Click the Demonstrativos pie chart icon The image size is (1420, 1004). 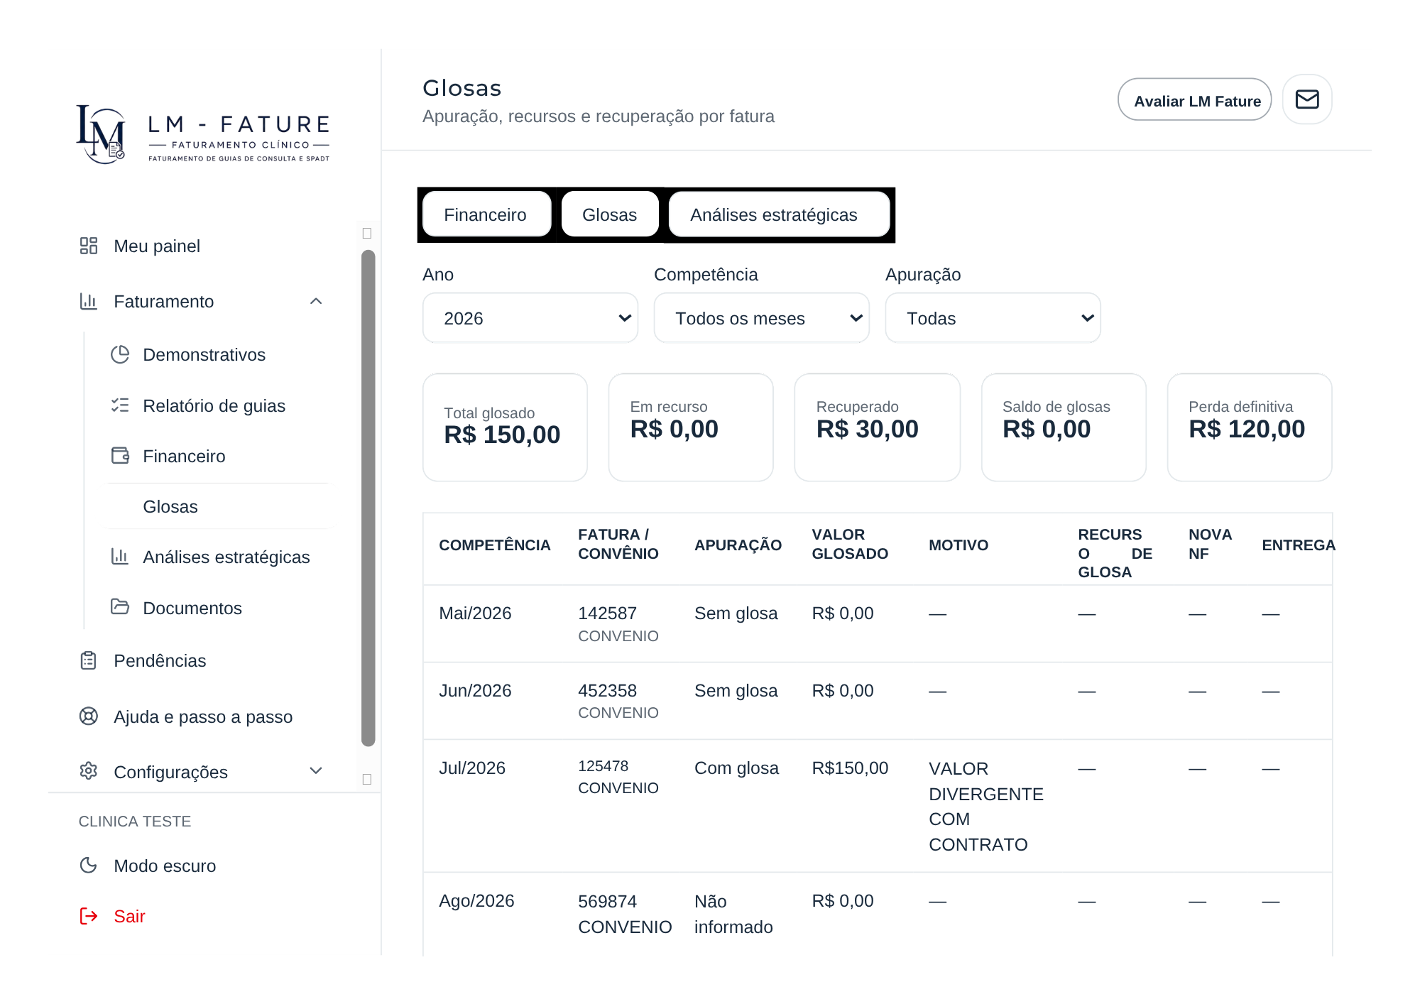(120, 354)
